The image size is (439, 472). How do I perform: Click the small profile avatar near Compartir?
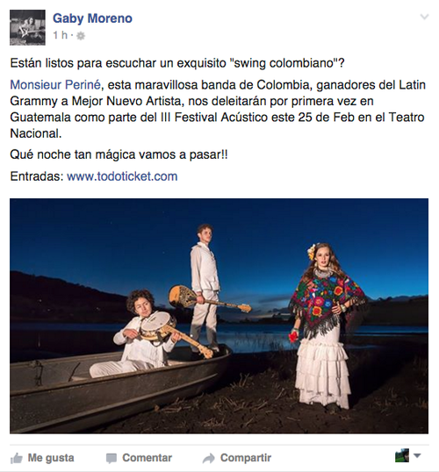pos(402,455)
